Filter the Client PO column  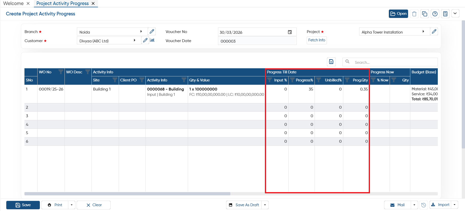coord(142,80)
